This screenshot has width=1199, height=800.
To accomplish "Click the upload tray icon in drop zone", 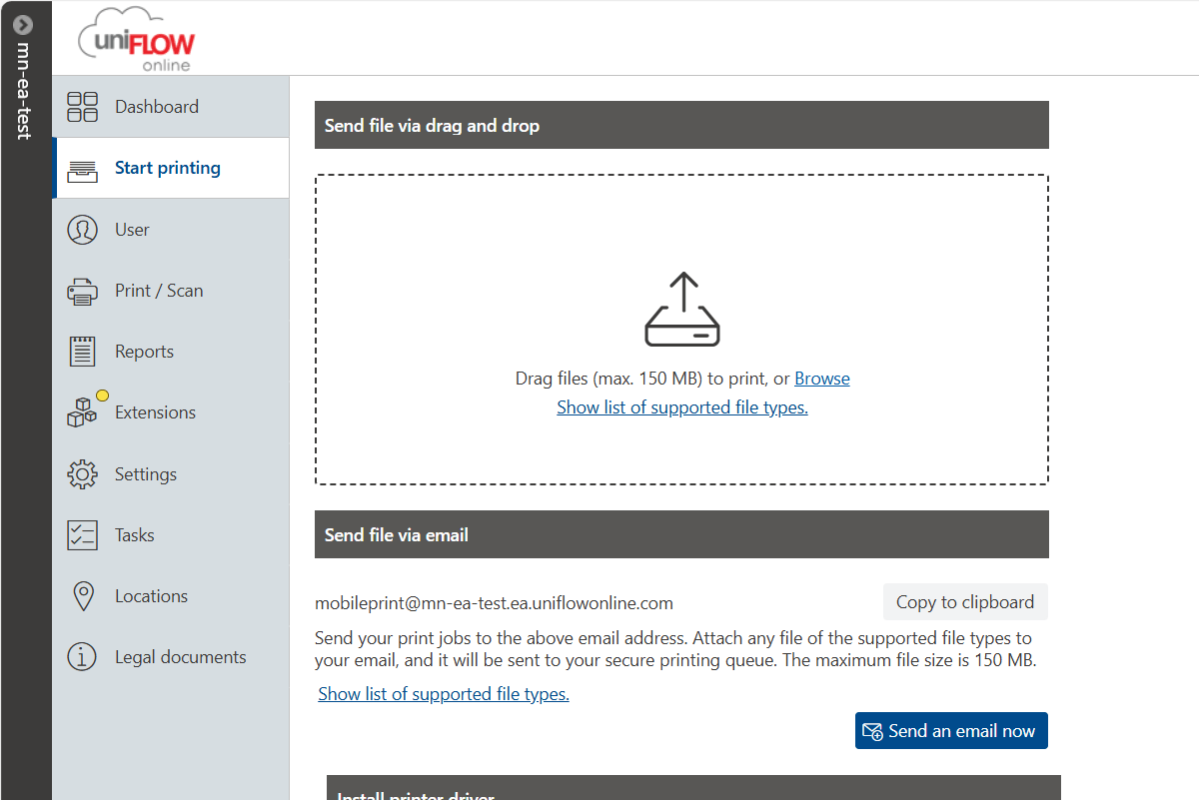I will click(682, 310).
